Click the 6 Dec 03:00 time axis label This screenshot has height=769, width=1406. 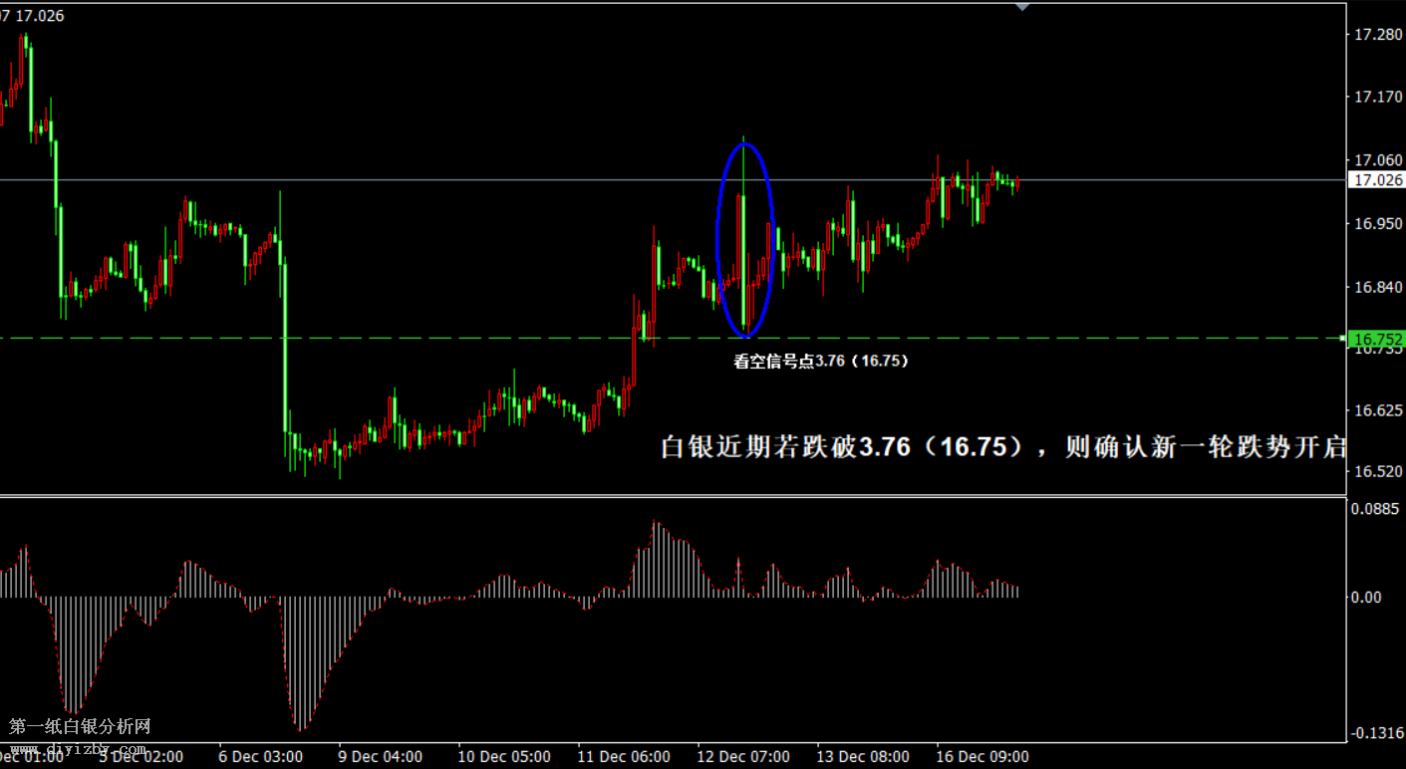(260, 757)
